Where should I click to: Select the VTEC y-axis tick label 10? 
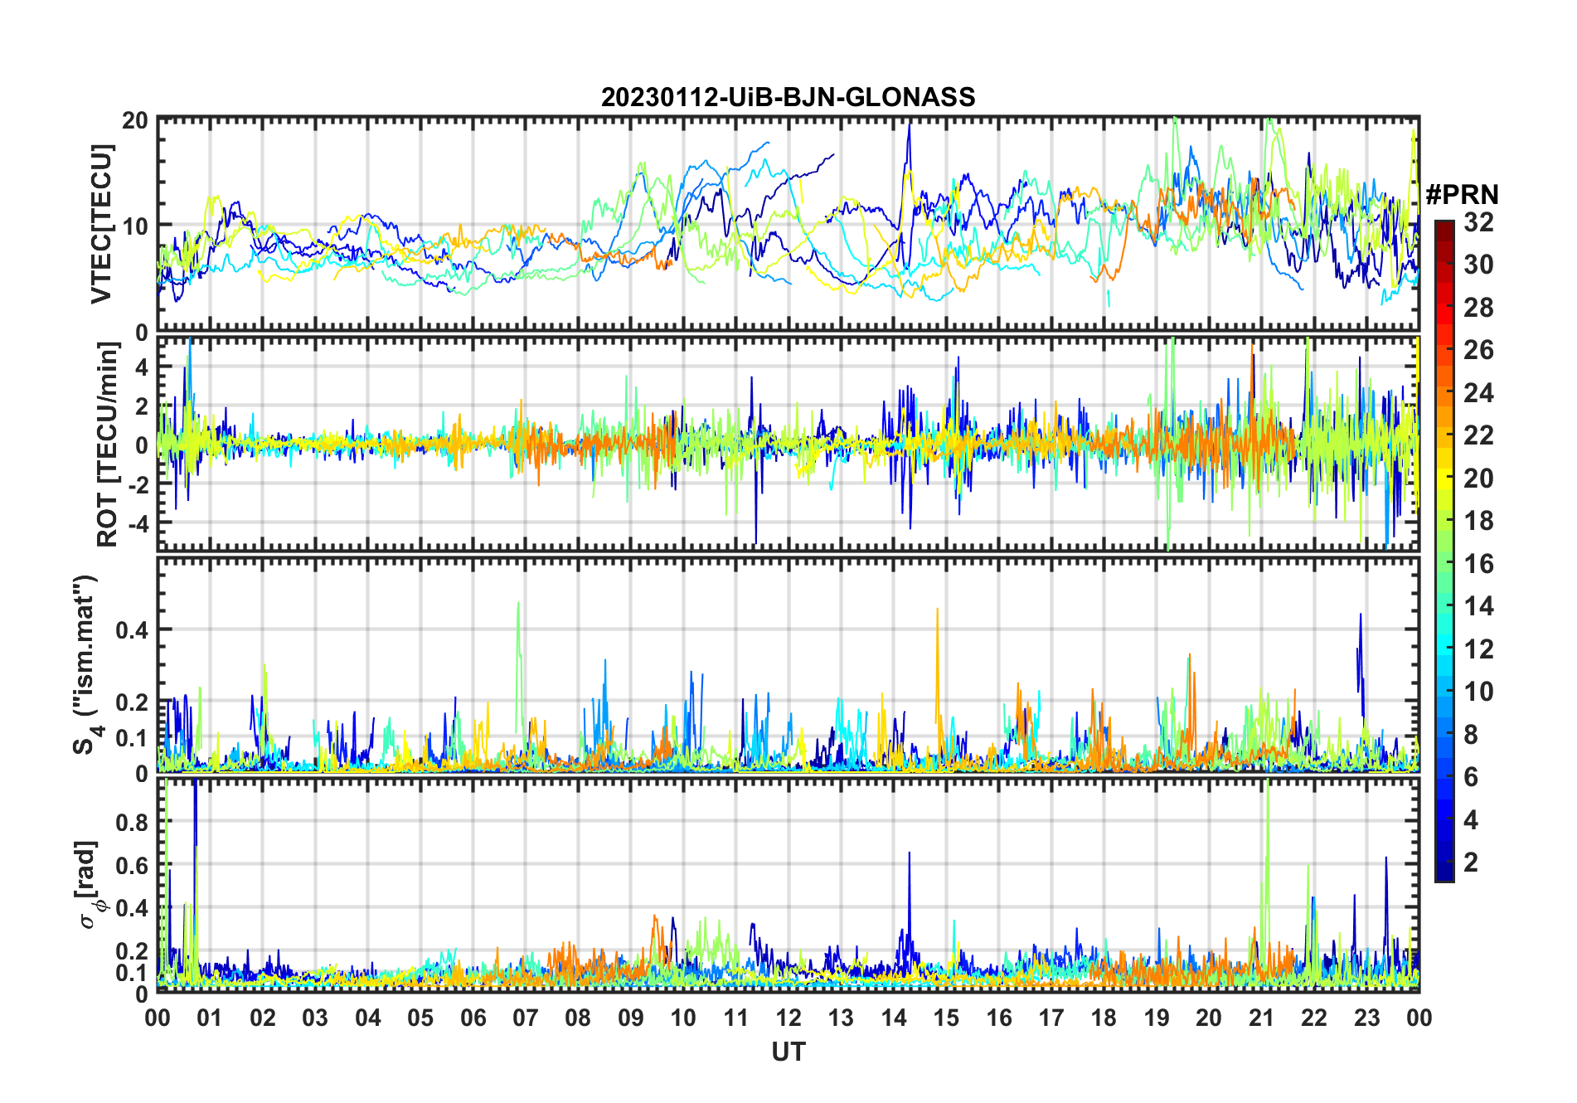point(135,226)
